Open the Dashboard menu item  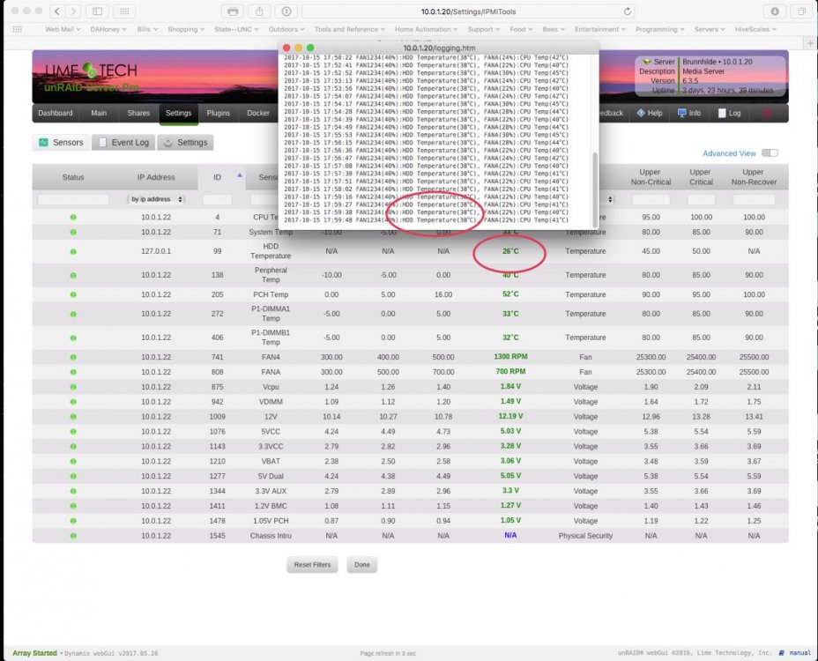(56, 113)
